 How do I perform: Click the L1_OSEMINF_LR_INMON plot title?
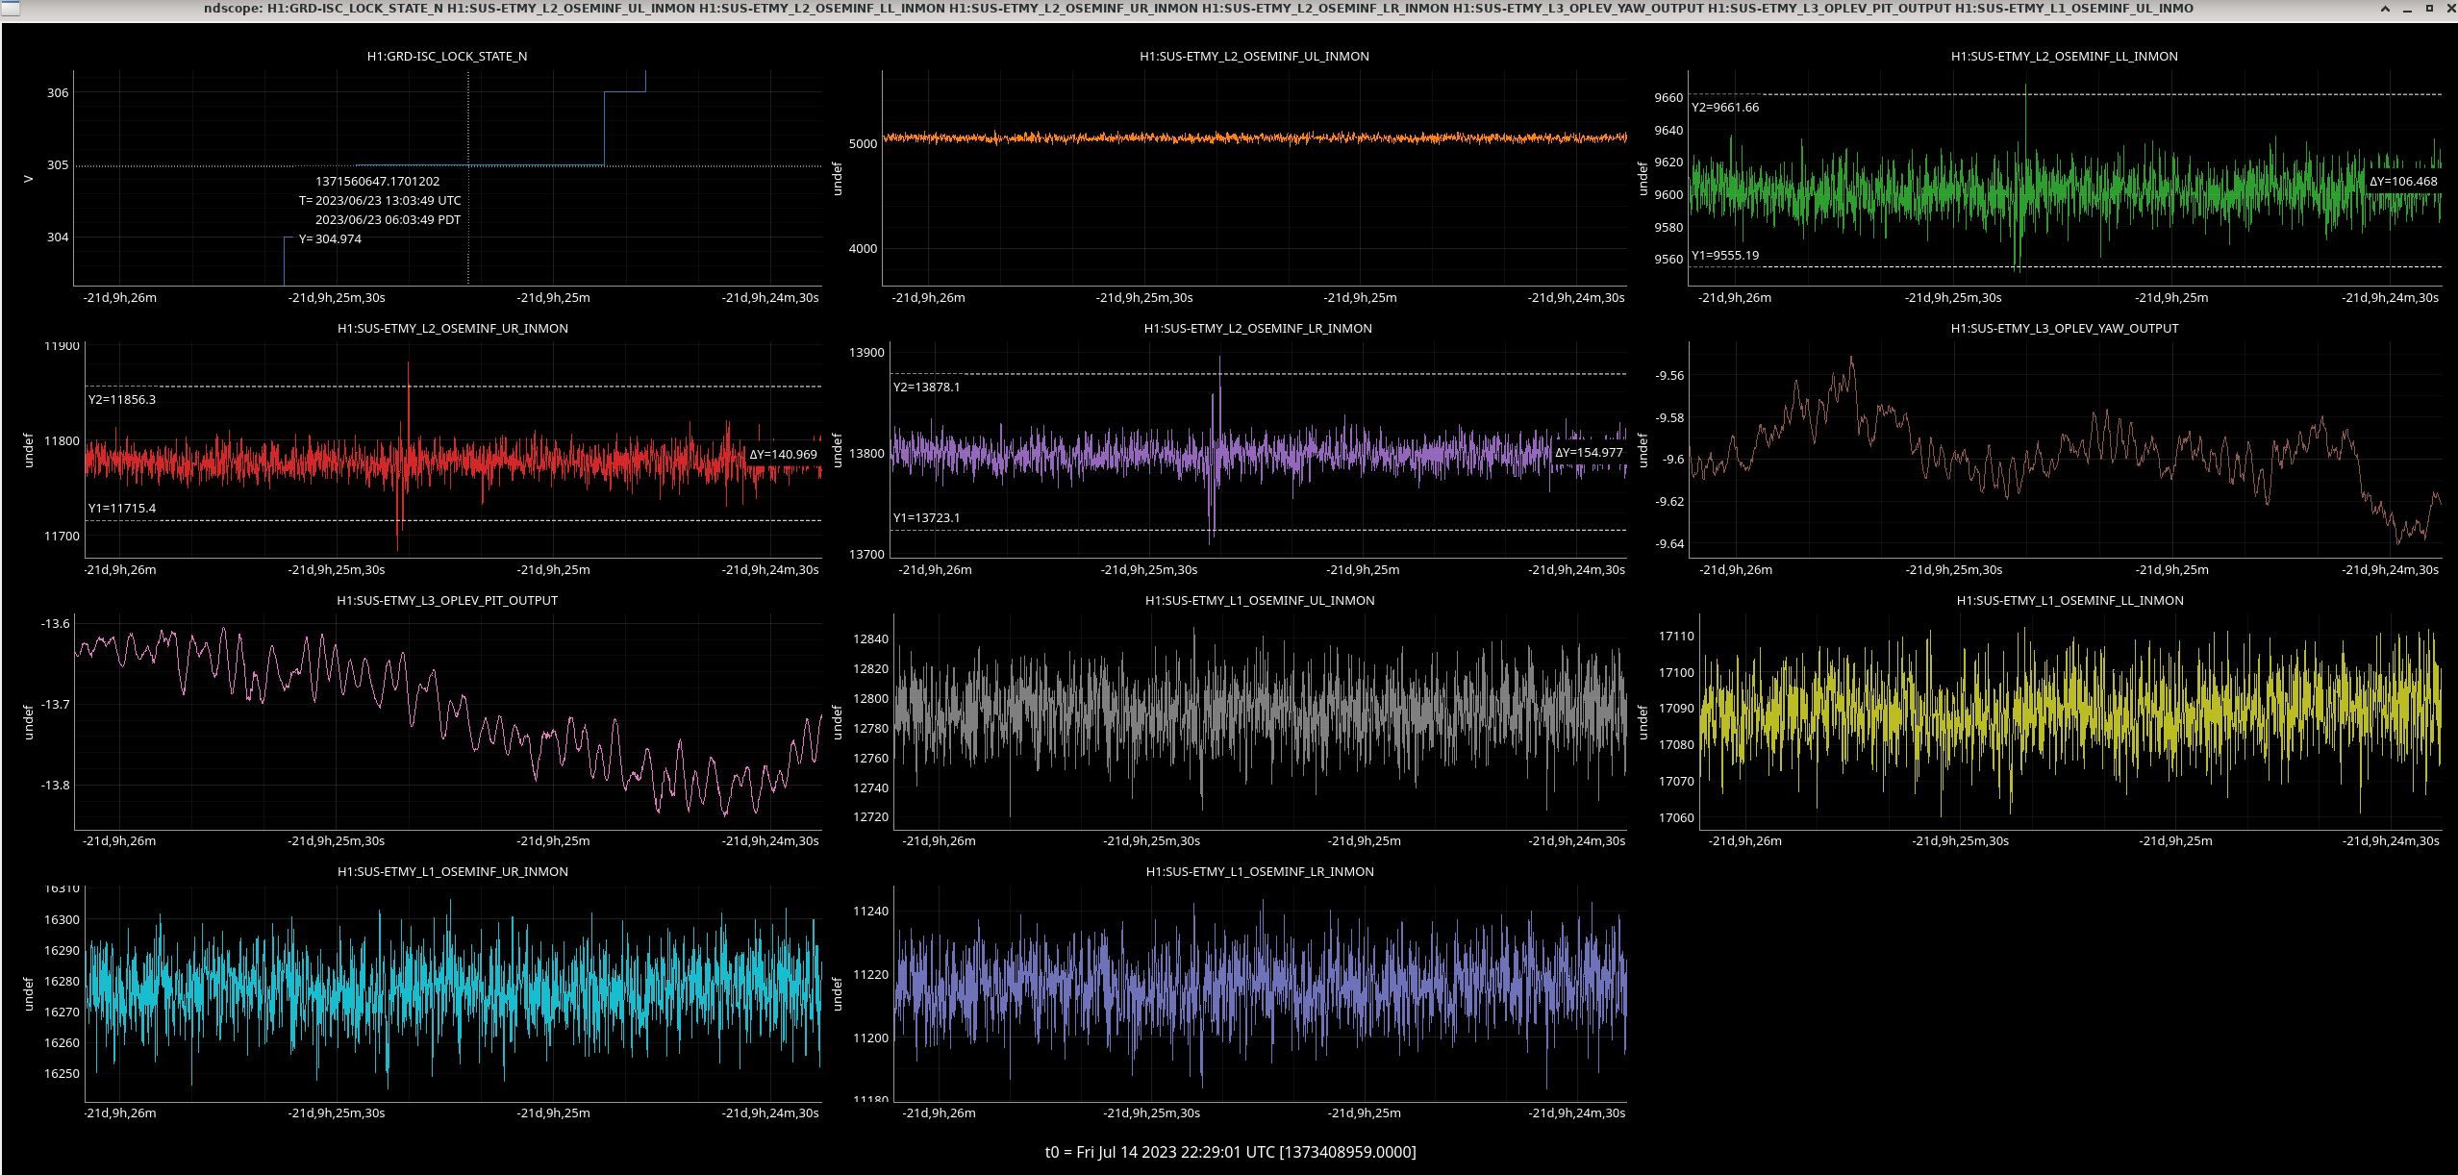(1259, 872)
